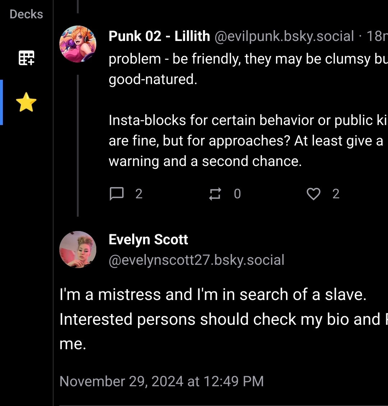
Task: Click the like count beside heart
Action: point(336,194)
